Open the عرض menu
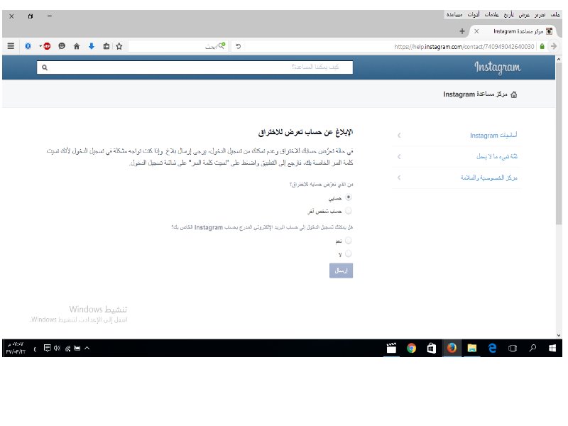Image resolution: width=568 pixels, height=426 pixels. pyautogui.click(x=524, y=14)
